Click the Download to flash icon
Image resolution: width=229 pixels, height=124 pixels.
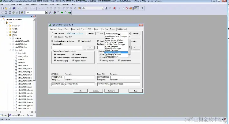[22, 13]
